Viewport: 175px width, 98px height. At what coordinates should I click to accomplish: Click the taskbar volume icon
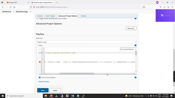click(x=156, y=96)
